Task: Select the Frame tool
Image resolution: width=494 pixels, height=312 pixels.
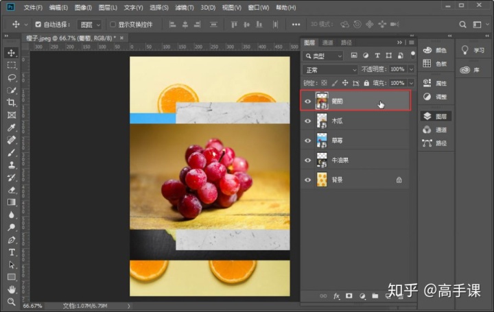Action: tap(12, 115)
